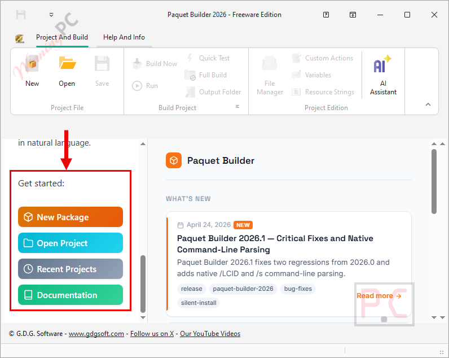Click the news panel scrollbar thumb
This screenshot has width=449, height=358.
pyautogui.click(x=434, y=181)
